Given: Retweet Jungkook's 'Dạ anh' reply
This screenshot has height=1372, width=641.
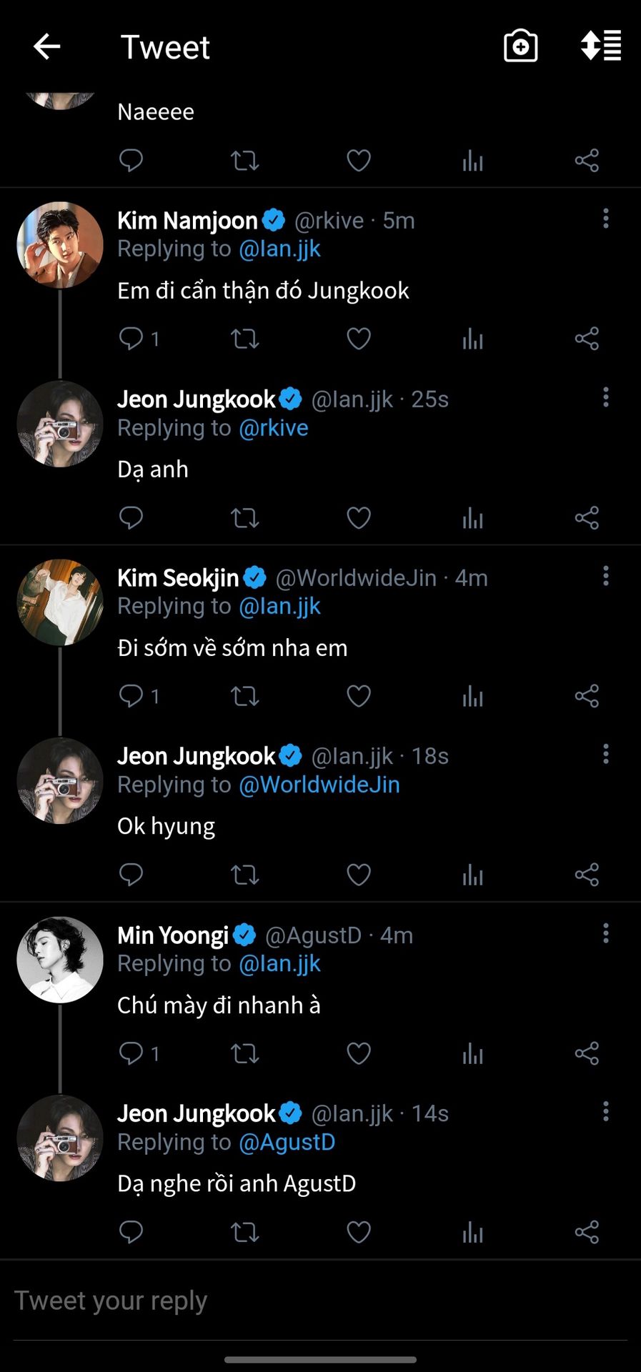Looking at the screenshot, I should [244, 517].
